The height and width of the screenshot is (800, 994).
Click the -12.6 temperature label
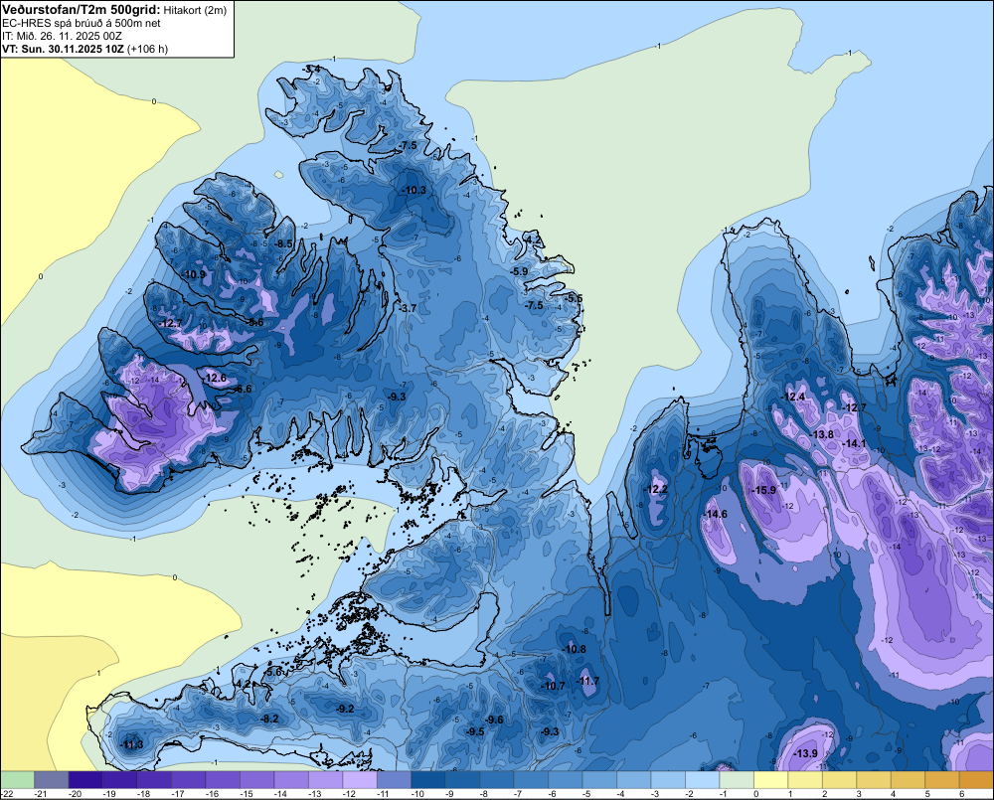[215, 378]
